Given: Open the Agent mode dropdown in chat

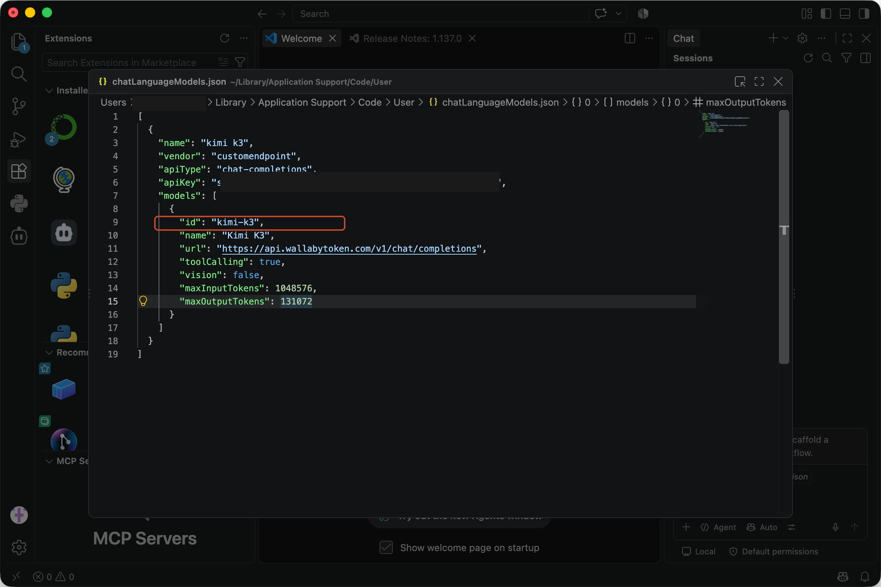Looking at the screenshot, I should [x=718, y=527].
